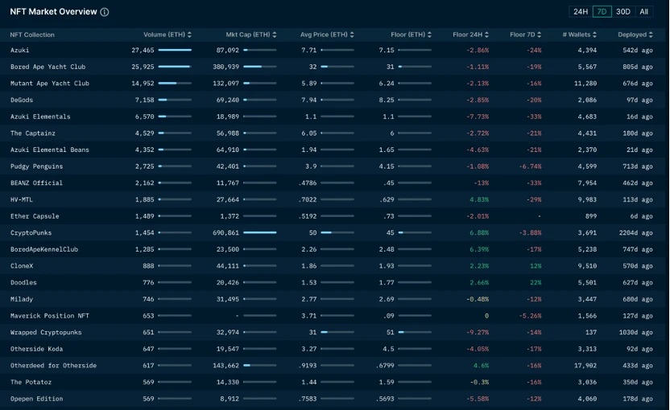Select the 7D timeframe tab

[602, 12]
